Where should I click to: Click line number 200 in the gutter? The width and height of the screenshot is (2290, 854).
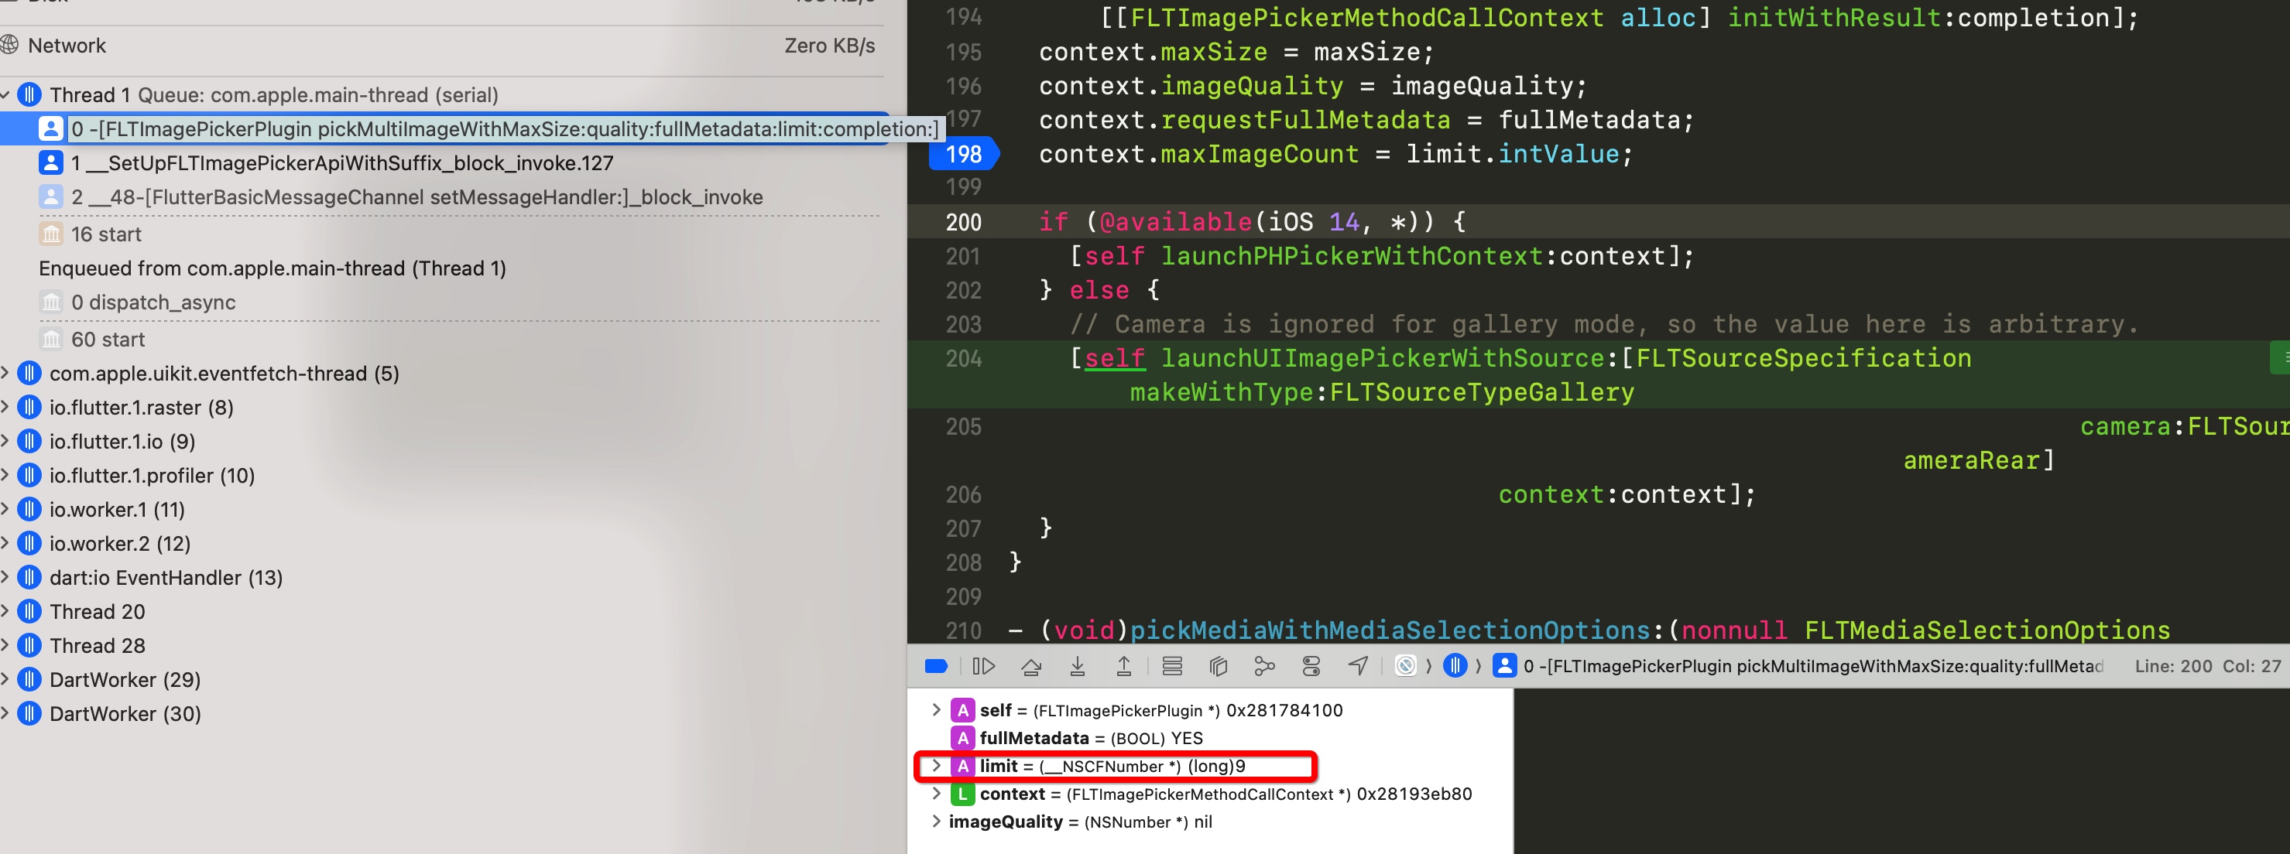(x=964, y=222)
